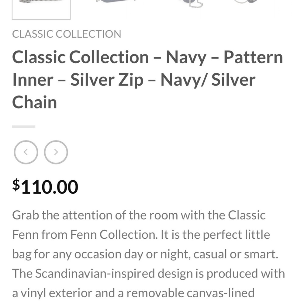This screenshot has width=304, height=304.
Task: Click the Fenn Collection text in the description
Action: click(114, 235)
